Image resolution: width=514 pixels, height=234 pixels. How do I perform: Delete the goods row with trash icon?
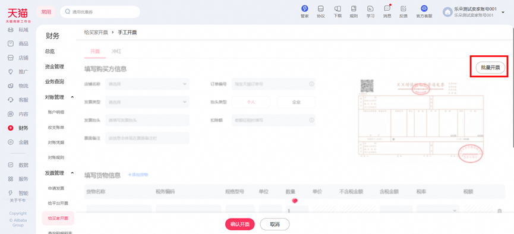500,211
